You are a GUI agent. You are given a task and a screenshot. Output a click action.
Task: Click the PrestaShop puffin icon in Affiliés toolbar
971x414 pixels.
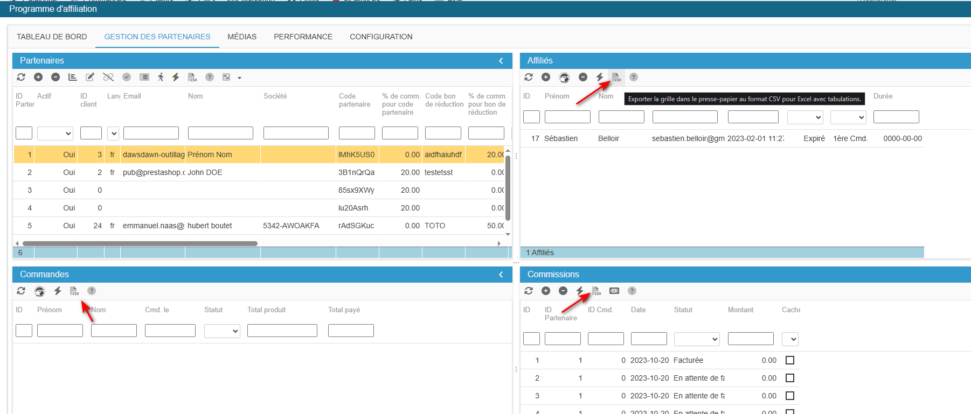[x=564, y=78]
